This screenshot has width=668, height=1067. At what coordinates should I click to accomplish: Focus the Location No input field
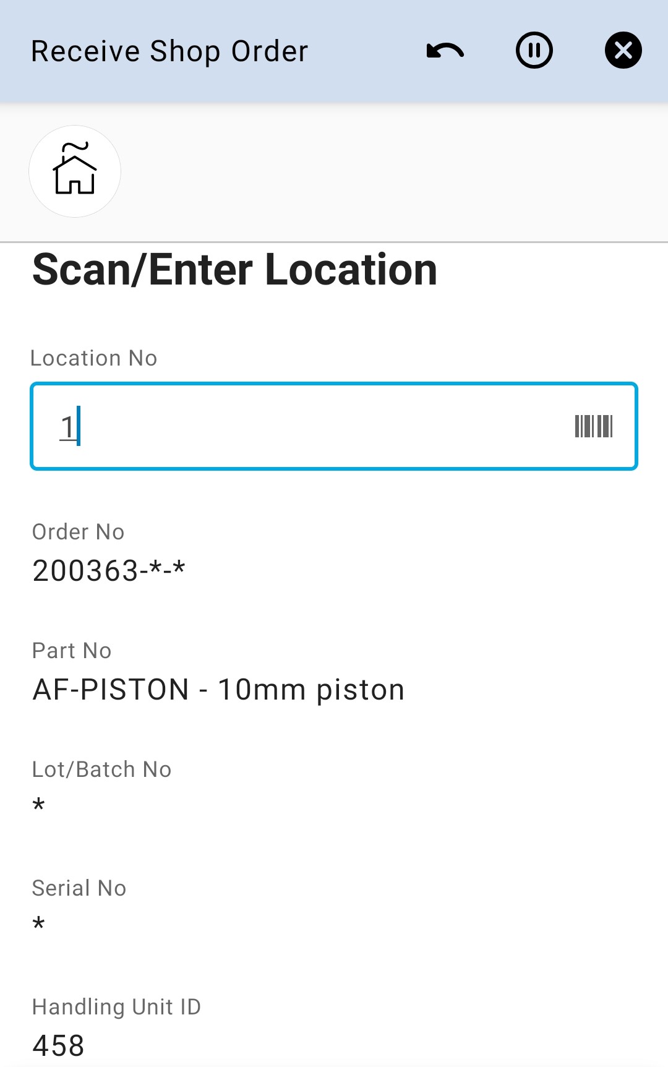pyautogui.click(x=309, y=426)
